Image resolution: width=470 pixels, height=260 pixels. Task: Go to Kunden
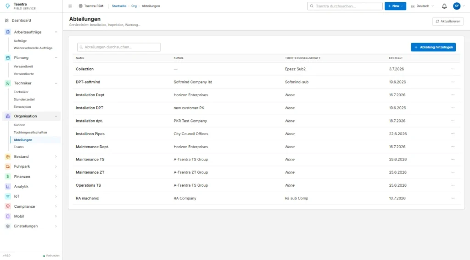[19, 125]
